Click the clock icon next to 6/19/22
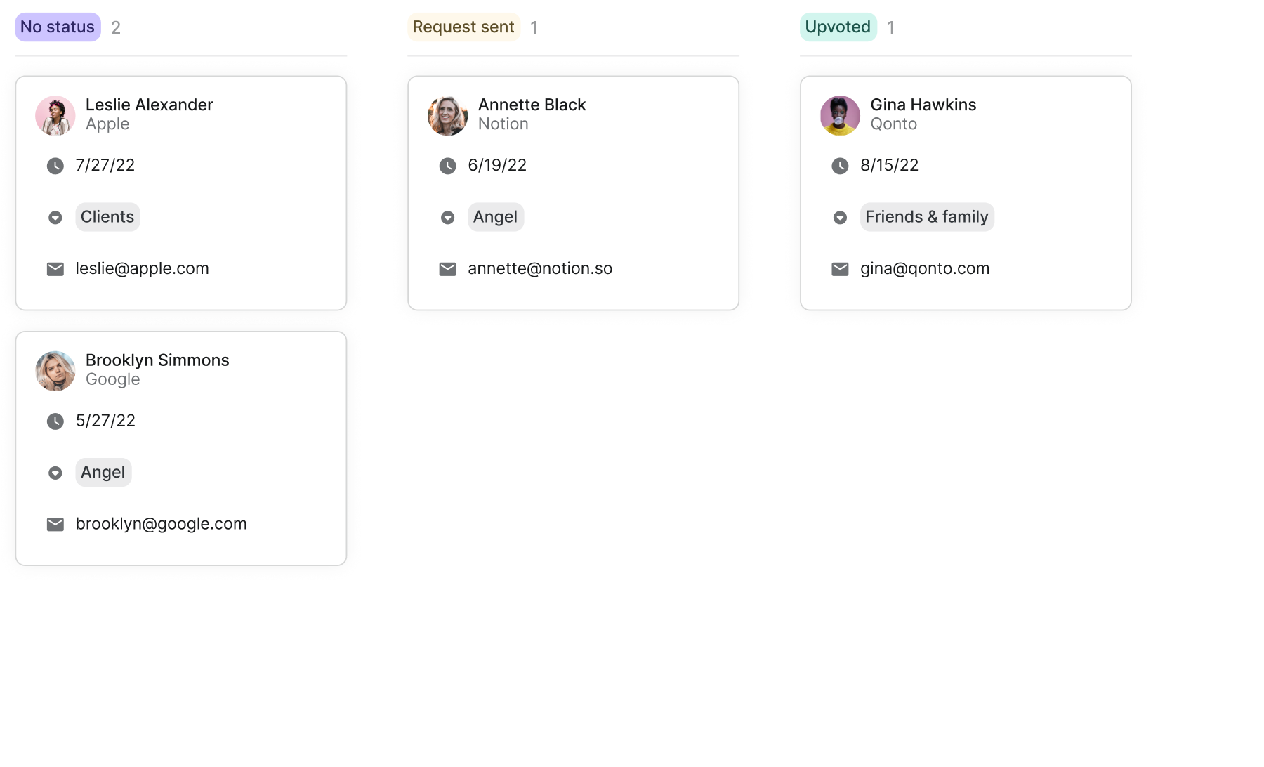 click(x=448, y=166)
